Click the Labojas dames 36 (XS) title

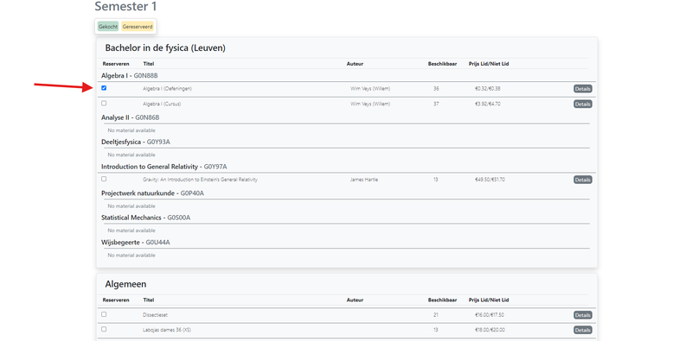coord(167,330)
